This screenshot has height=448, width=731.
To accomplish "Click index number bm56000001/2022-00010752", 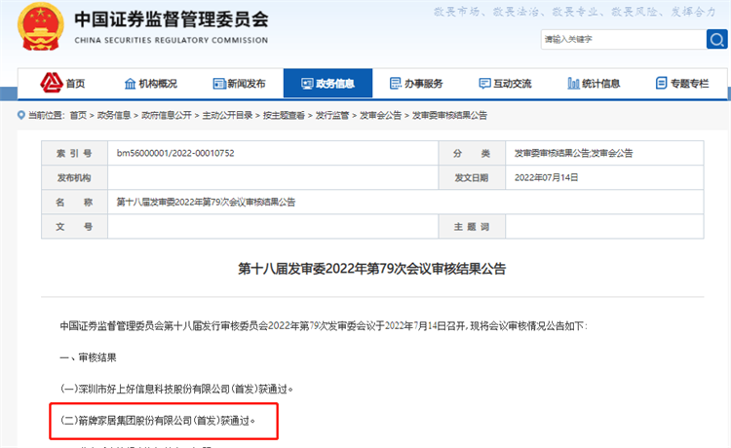I will 175,153.
